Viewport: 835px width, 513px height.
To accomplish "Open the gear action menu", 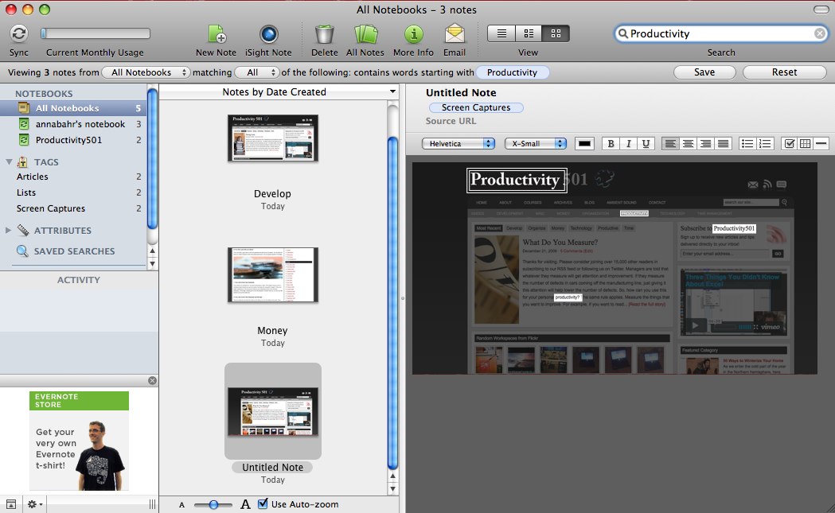I will coord(35,504).
